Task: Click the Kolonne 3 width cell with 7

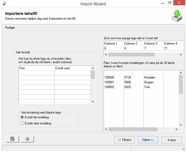Action: coord(153,48)
